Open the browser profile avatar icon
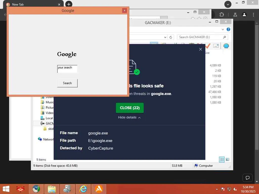 (x=244, y=15)
